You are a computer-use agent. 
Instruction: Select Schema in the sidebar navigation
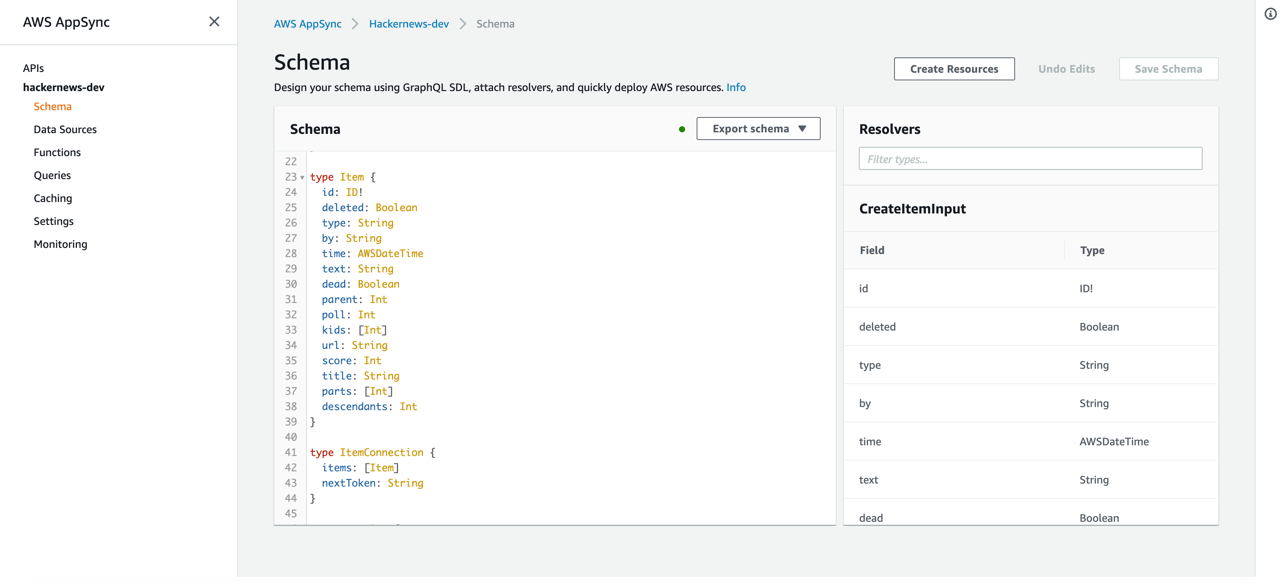53,107
